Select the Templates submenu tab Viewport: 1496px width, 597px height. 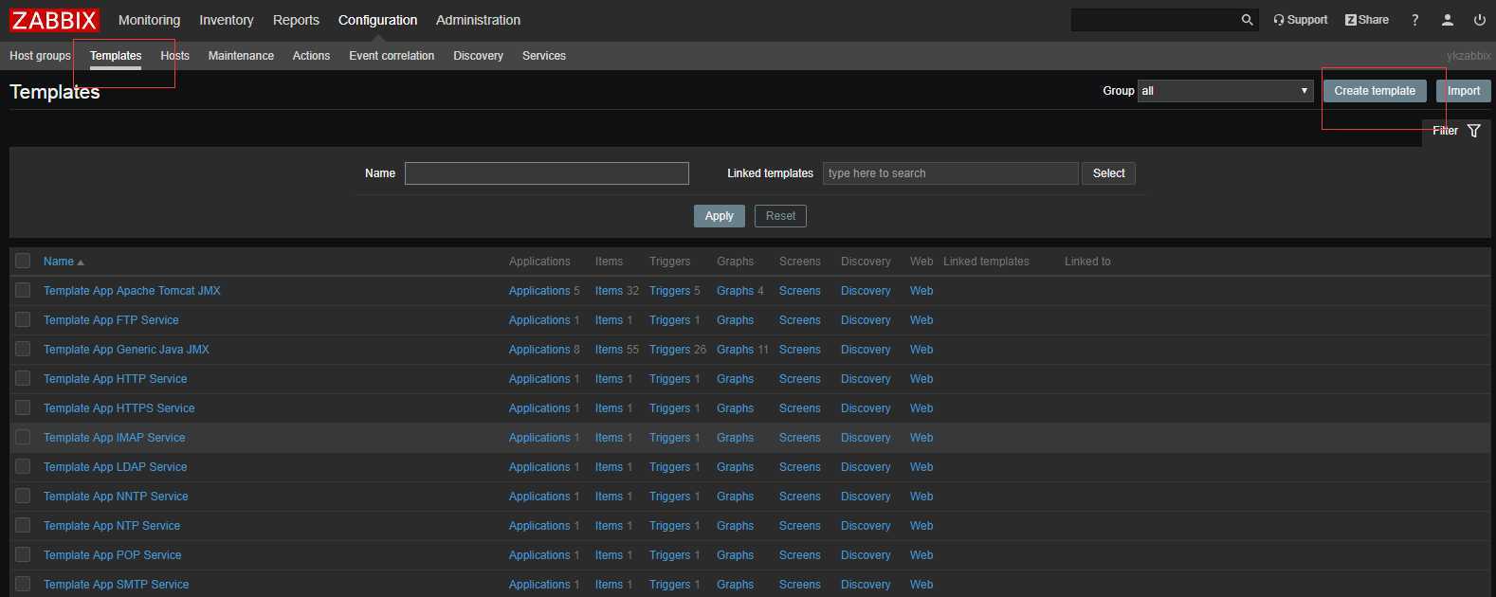pos(116,56)
